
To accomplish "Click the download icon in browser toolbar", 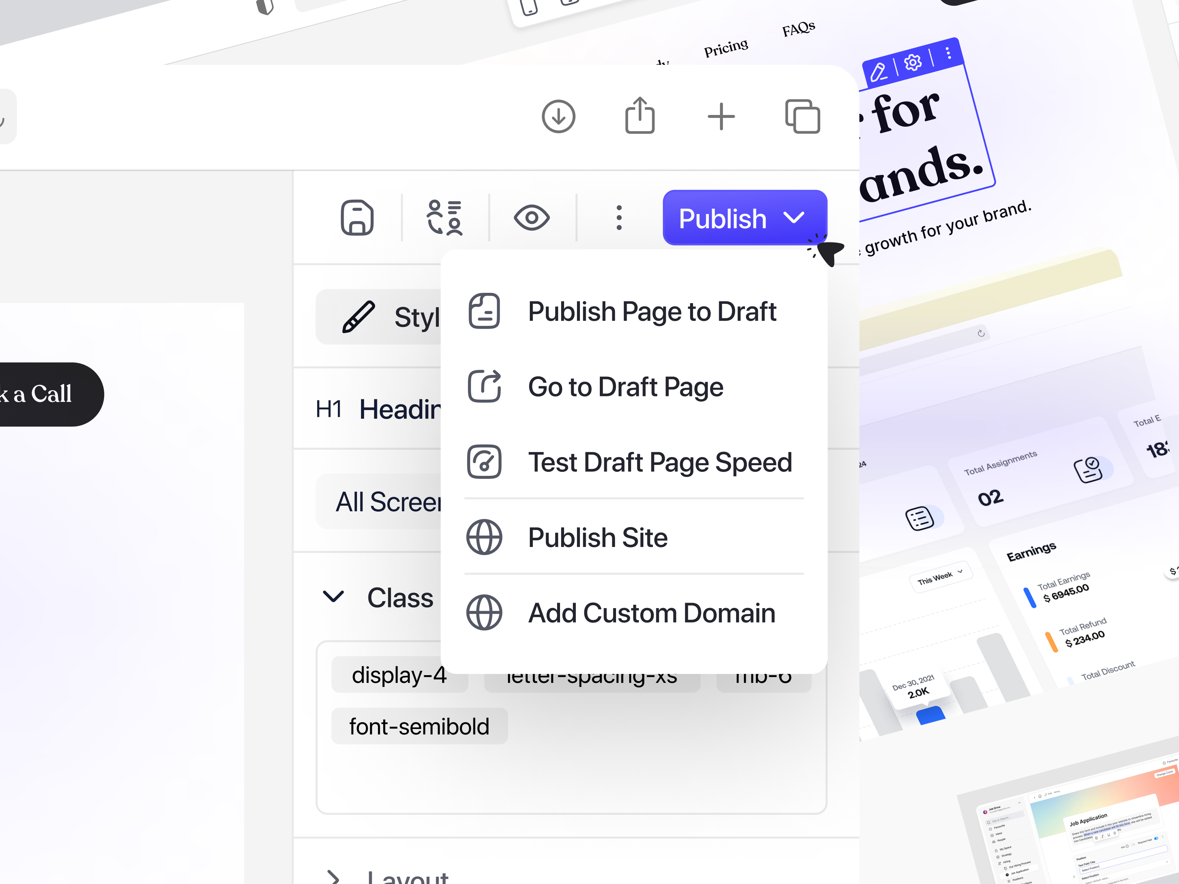I will coord(558,116).
